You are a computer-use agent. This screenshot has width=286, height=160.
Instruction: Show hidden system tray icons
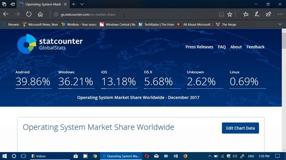click(210, 156)
